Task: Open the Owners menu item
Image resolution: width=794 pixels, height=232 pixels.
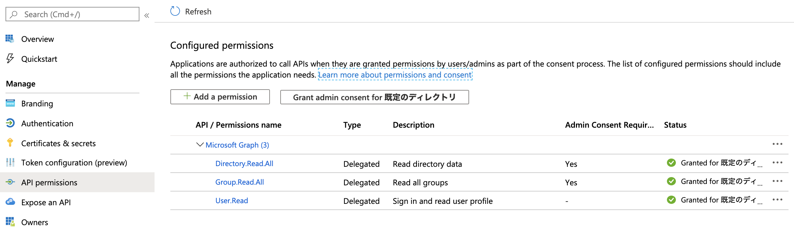Action: click(x=35, y=222)
